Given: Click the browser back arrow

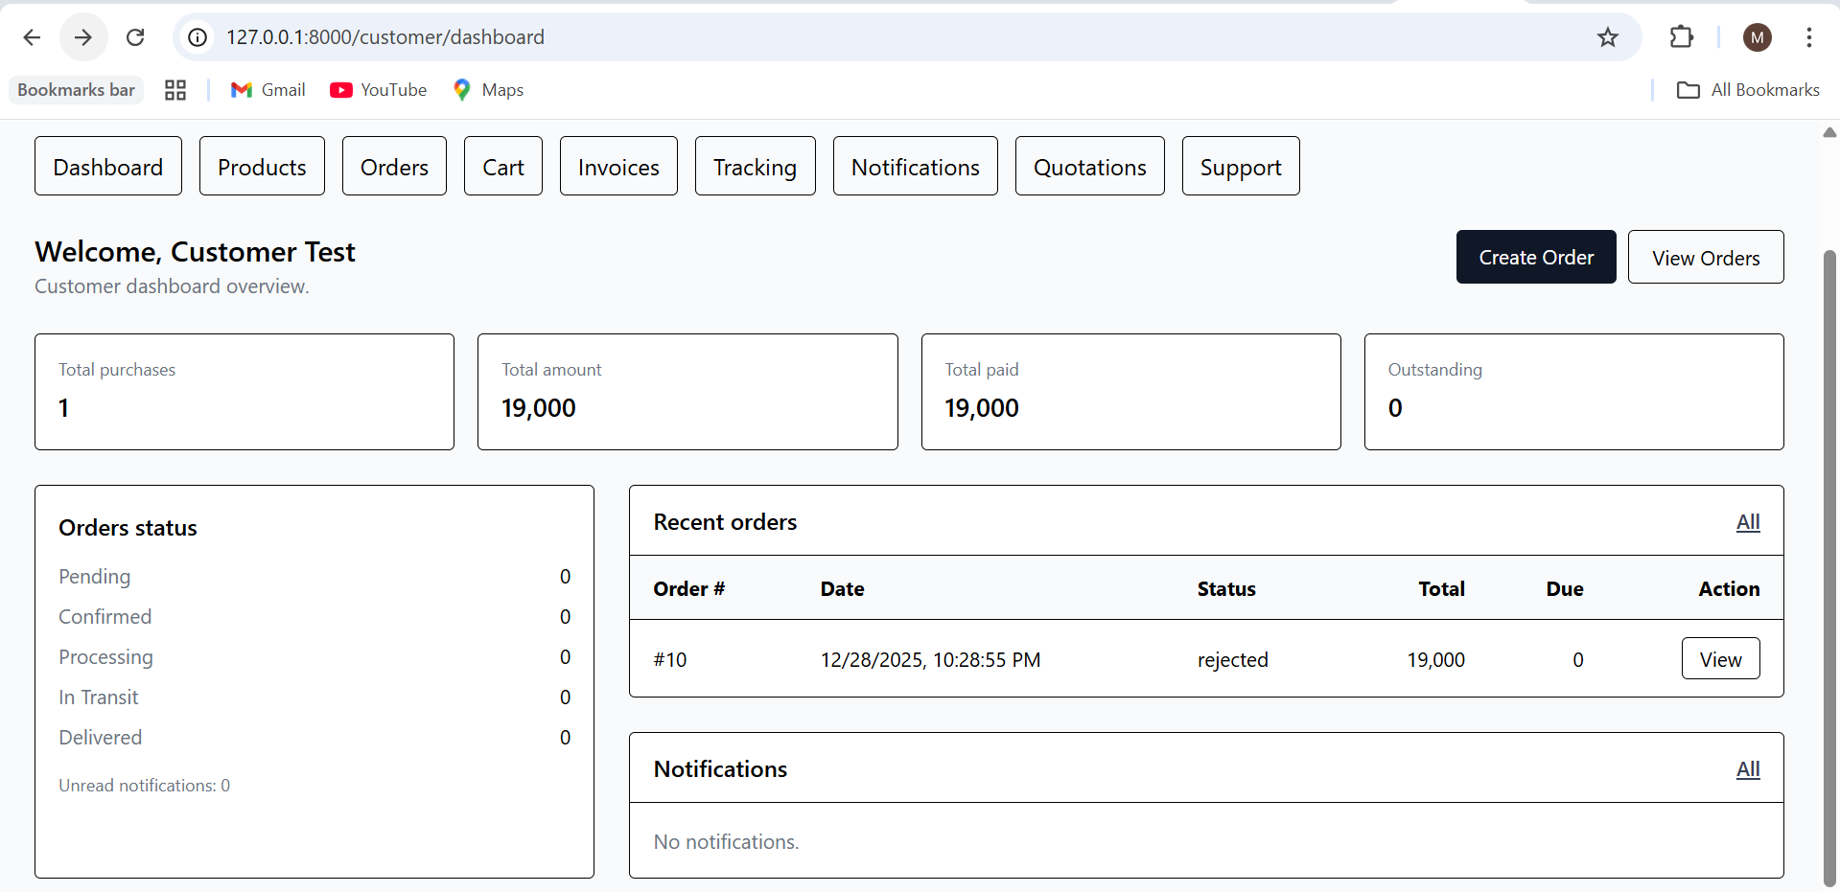Looking at the screenshot, I should point(32,37).
